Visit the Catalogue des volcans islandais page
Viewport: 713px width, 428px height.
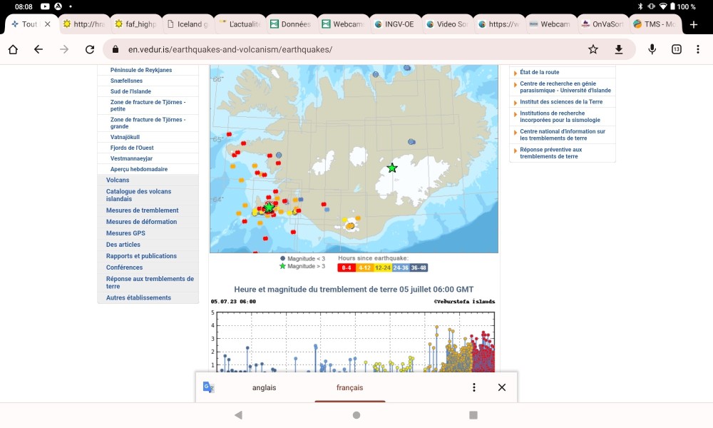click(x=139, y=195)
